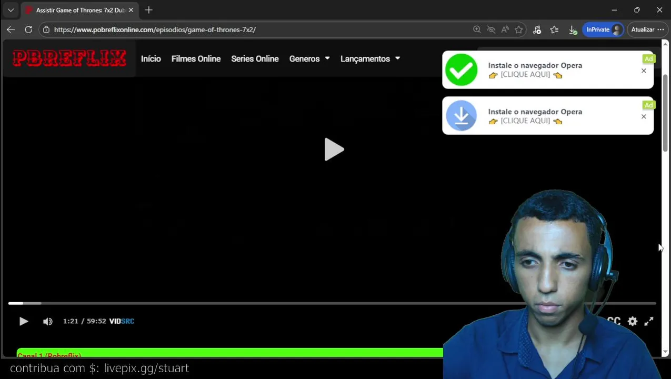Select the green Canal 1 (Pobreflix) bar
The width and height of the screenshot is (671, 379).
tap(230, 353)
